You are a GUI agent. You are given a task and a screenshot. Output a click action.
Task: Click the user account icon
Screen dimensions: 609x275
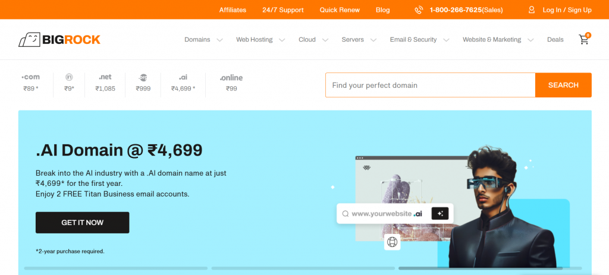click(532, 10)
